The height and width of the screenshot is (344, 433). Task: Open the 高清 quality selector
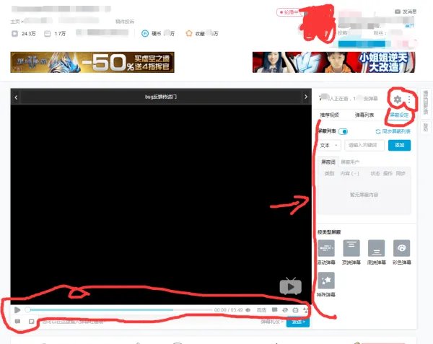tap(261, 310)
